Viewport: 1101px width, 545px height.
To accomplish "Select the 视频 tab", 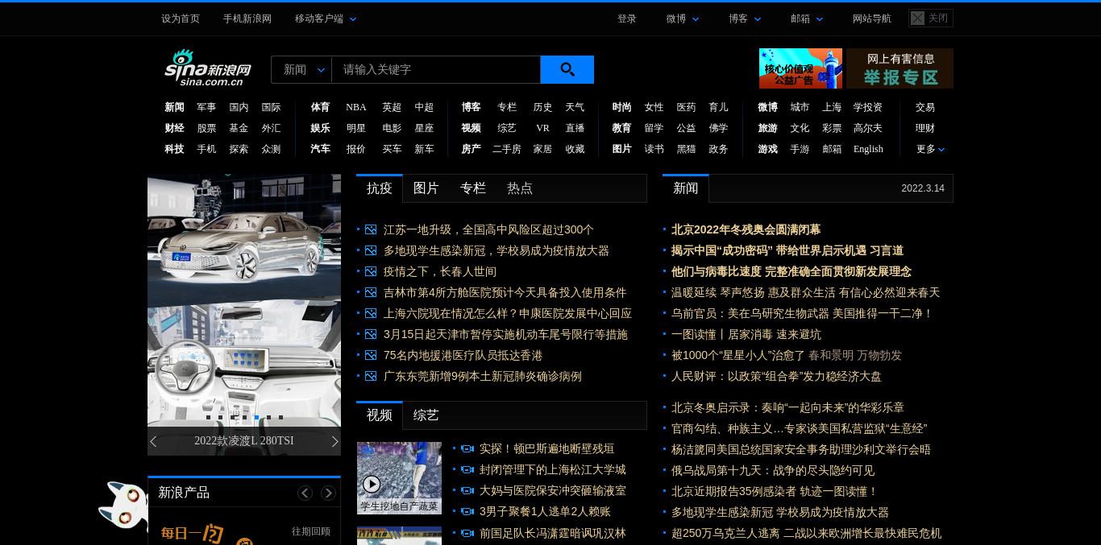I will [380, 415].
